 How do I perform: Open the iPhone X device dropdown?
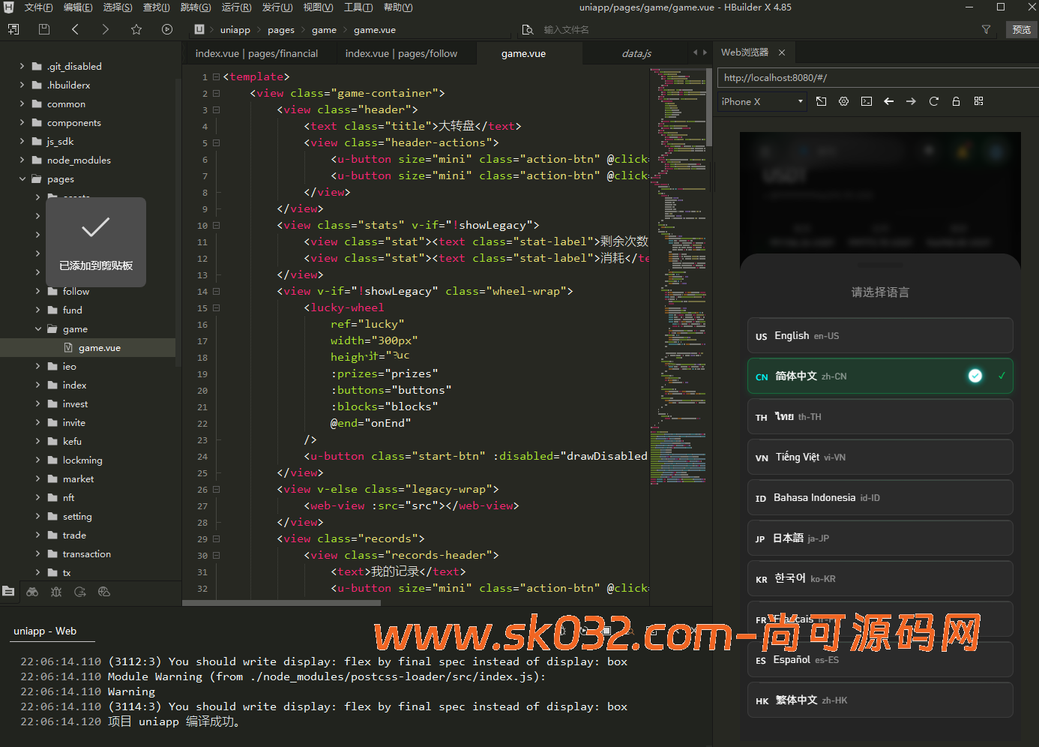click(762, 101)
